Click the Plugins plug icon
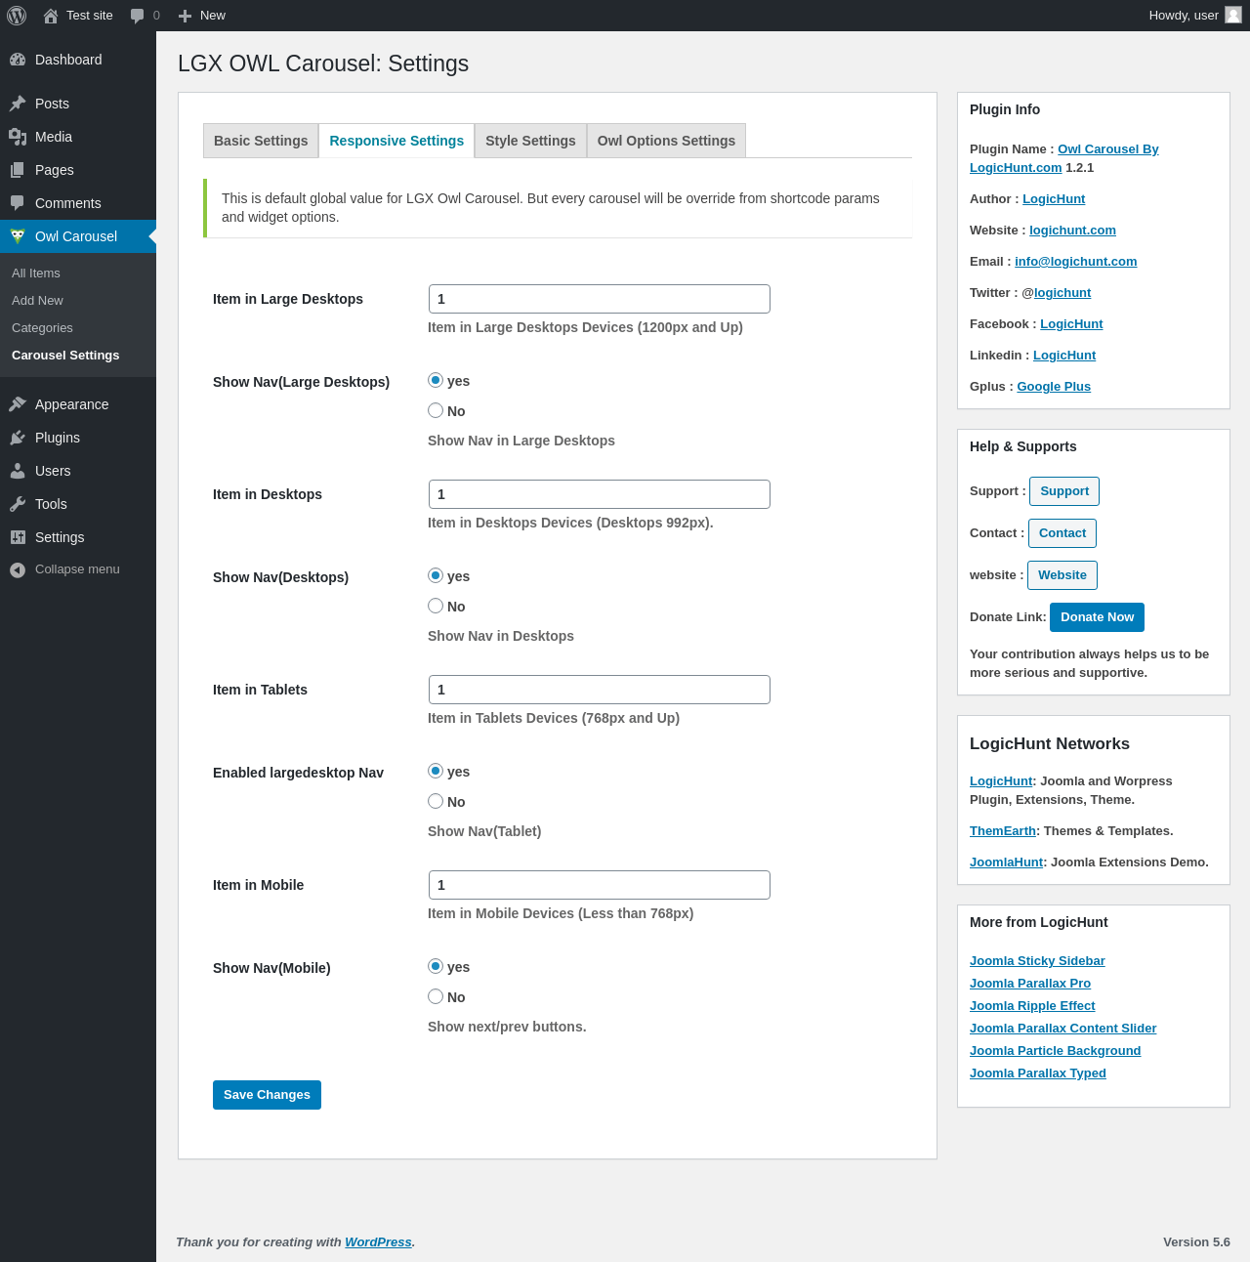Screen dimensions: 1250x1262 18,438
